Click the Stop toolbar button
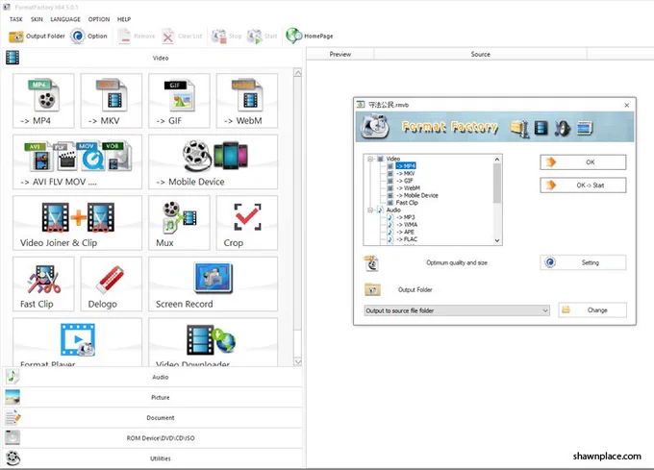The image size is (654, 470). click(226, 37)
